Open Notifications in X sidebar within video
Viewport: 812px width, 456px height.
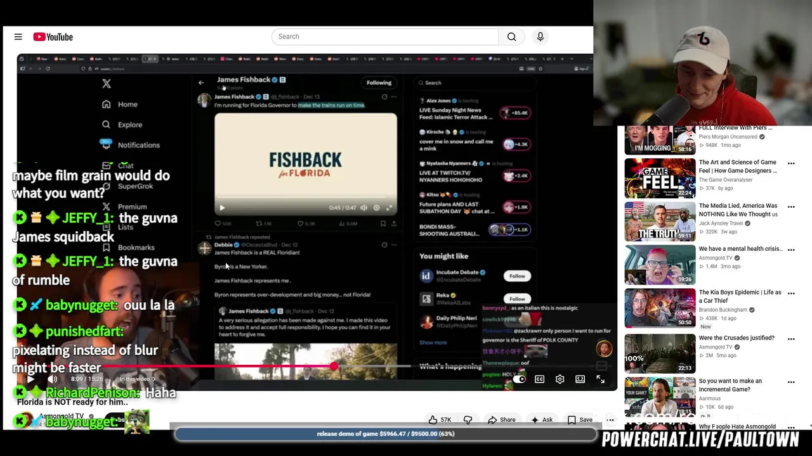point(131,145)
